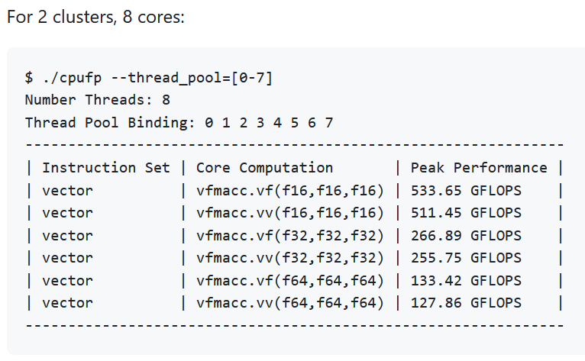Screen dimensions: 585x361
Task: Click the vfmacc.vv(f16,f16,f16) table entry
Action: (289, 213)
